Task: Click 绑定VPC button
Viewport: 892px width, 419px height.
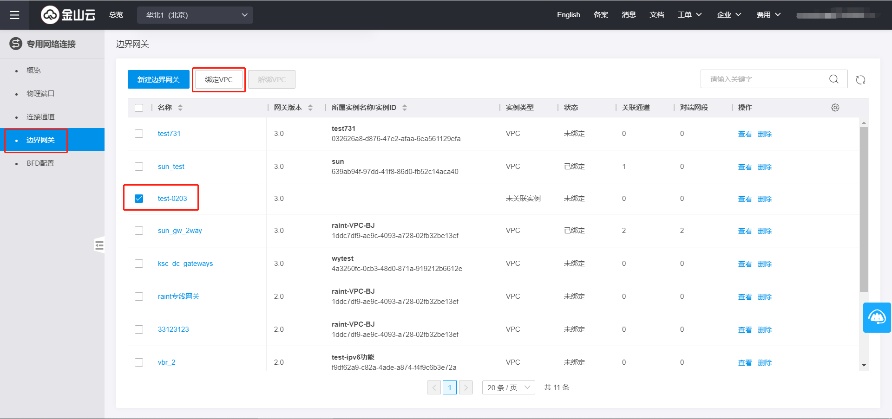Action: (219, 80)
